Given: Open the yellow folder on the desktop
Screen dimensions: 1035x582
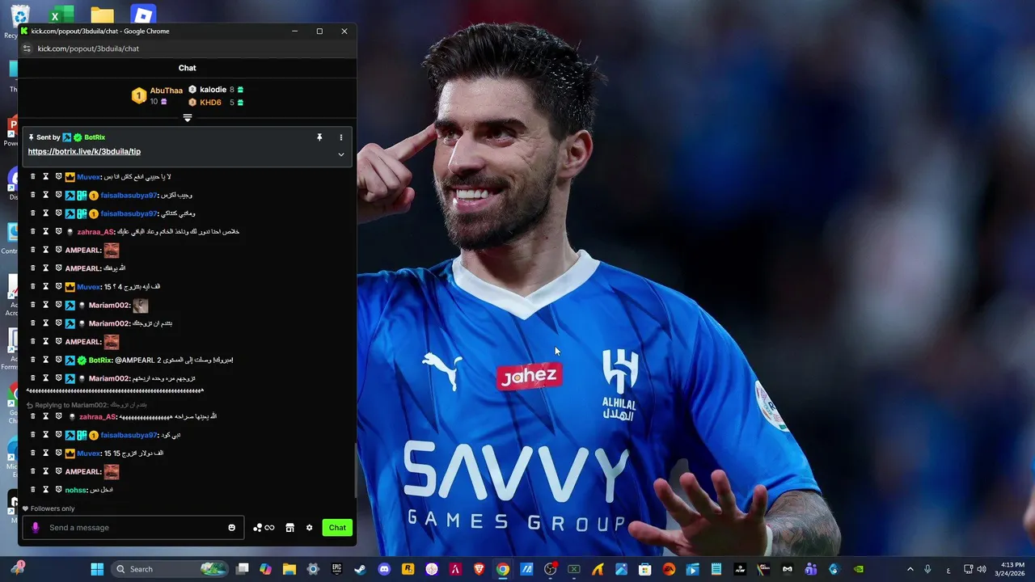Looking at the screenshot, I should coord(102,15).
